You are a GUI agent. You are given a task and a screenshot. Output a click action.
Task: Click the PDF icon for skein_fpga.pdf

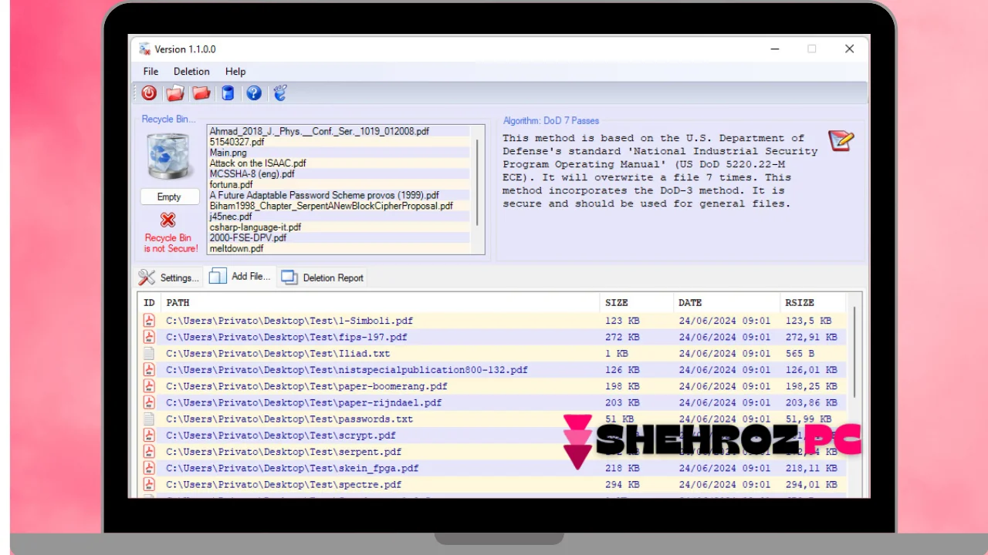click(149, 468)
